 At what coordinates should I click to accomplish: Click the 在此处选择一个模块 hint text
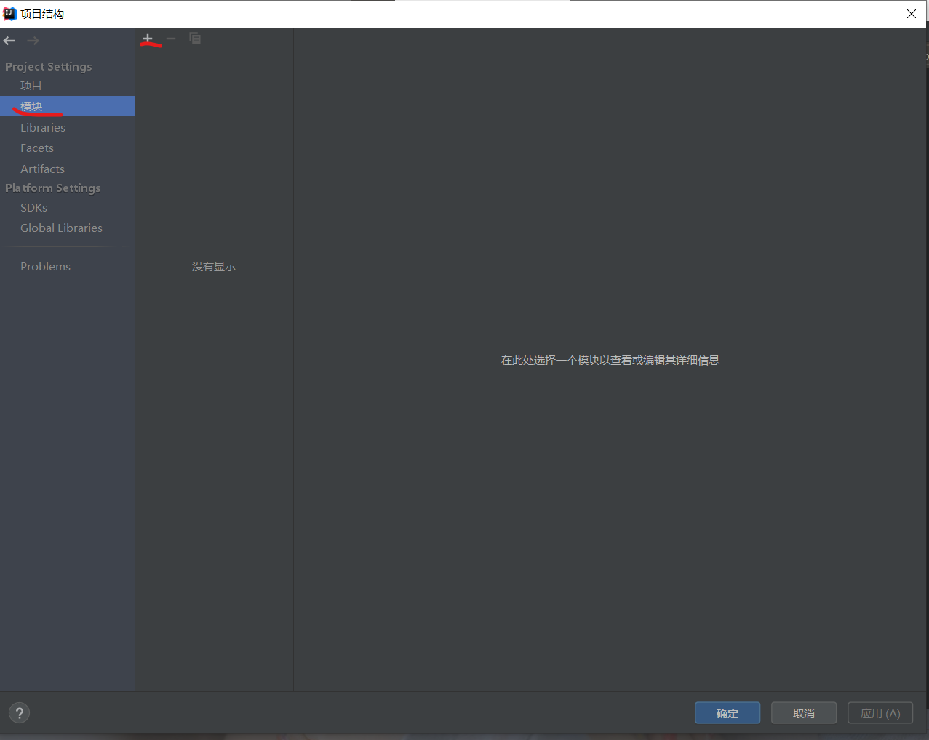[x=610, y=360]
